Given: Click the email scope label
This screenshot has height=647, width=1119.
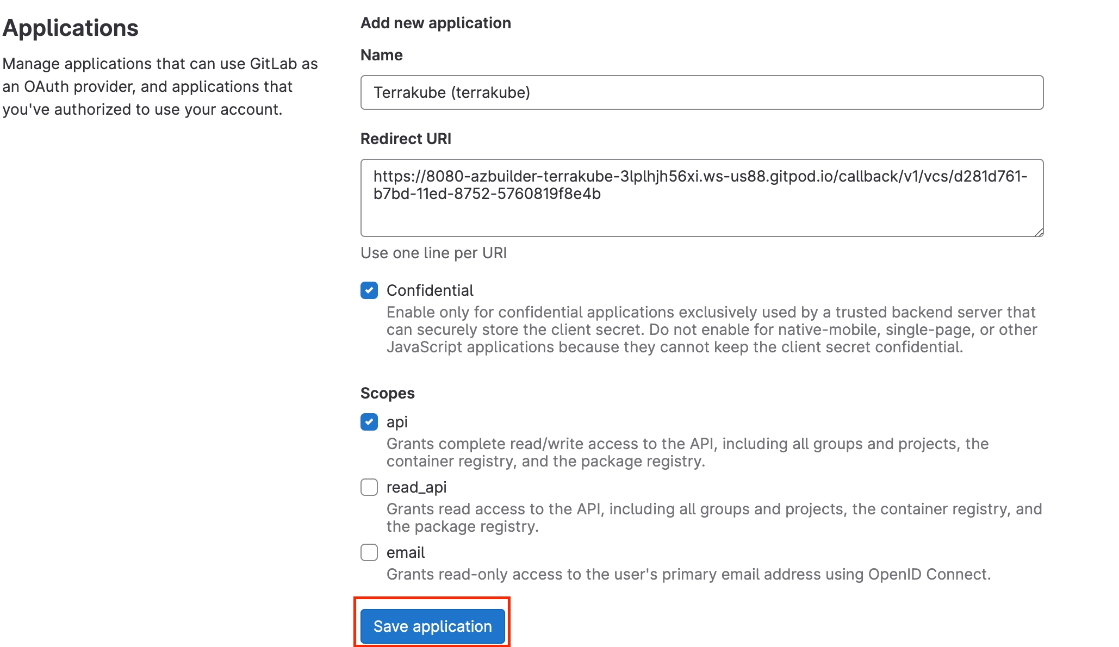Looking at the screenshot, I should pos(406,552).
